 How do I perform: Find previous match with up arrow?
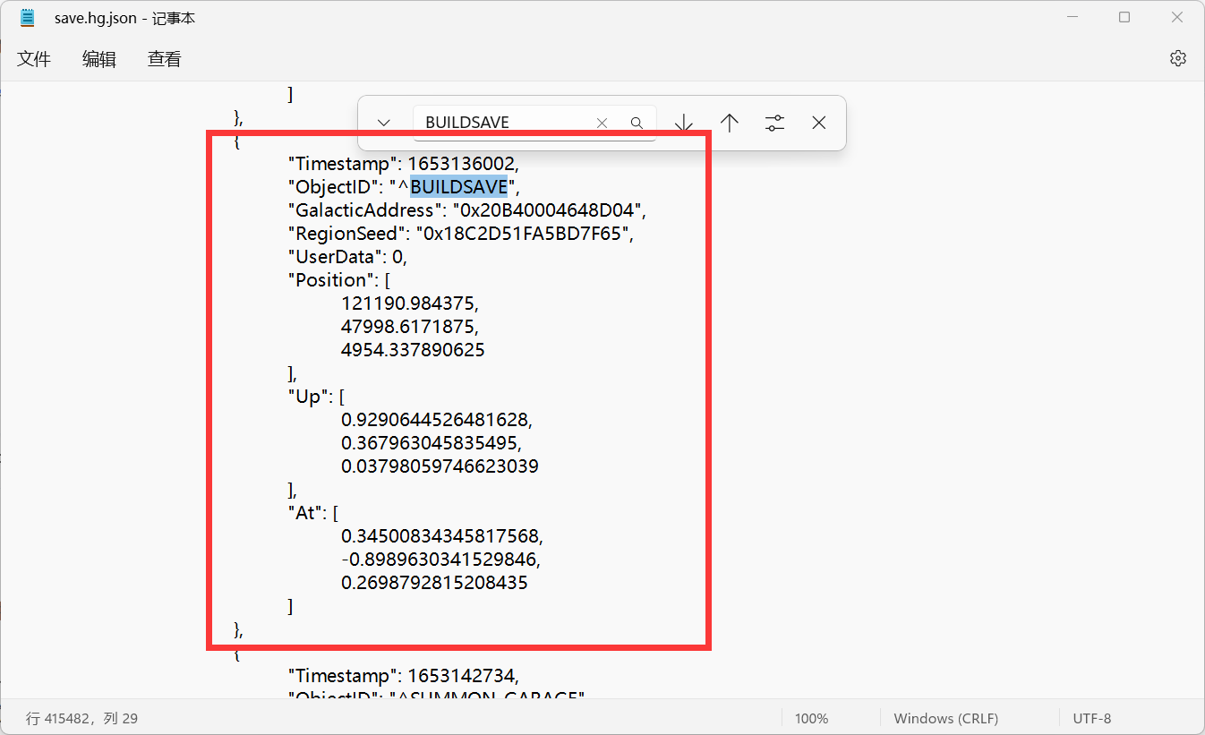click(x=730, y=123)
